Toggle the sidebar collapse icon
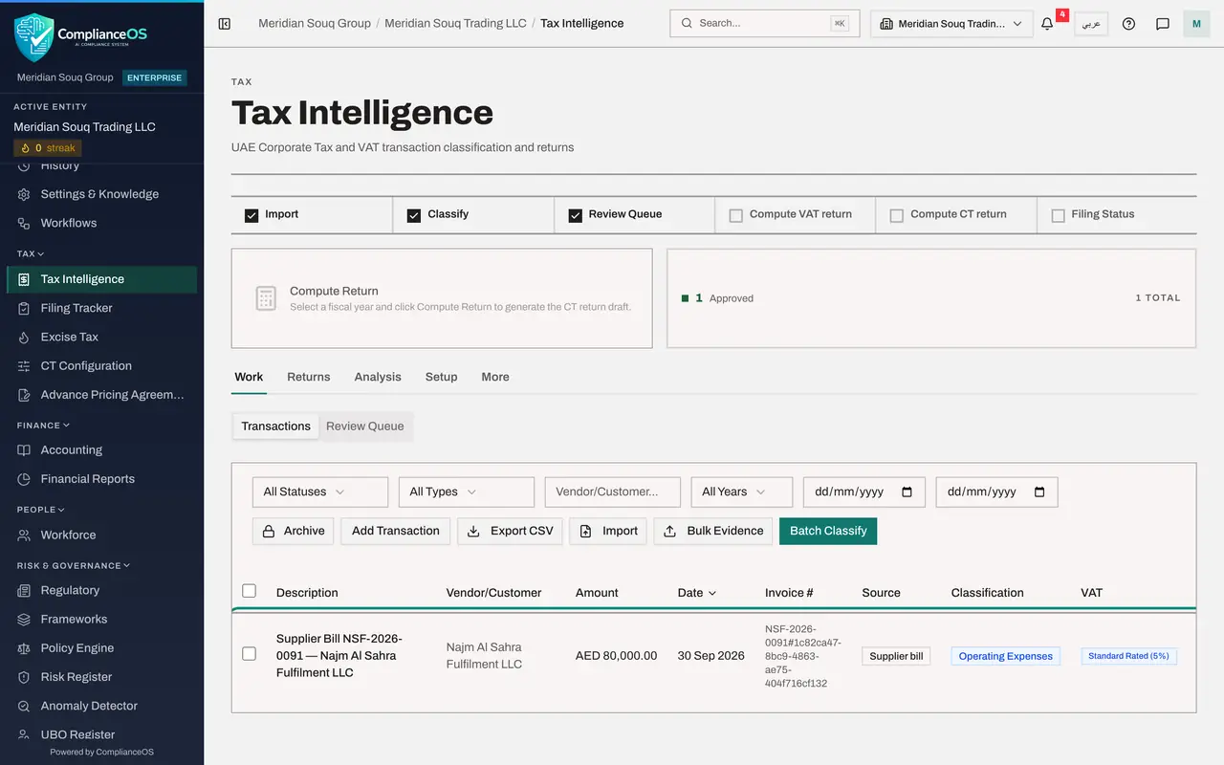Image resolution: width=1224 pixels, height=765 pixels. click(225, 24)
